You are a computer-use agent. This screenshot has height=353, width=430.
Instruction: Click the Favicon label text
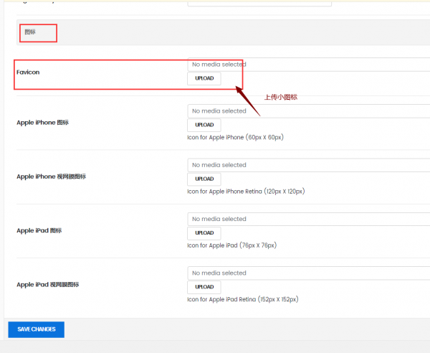pos(29,72)
